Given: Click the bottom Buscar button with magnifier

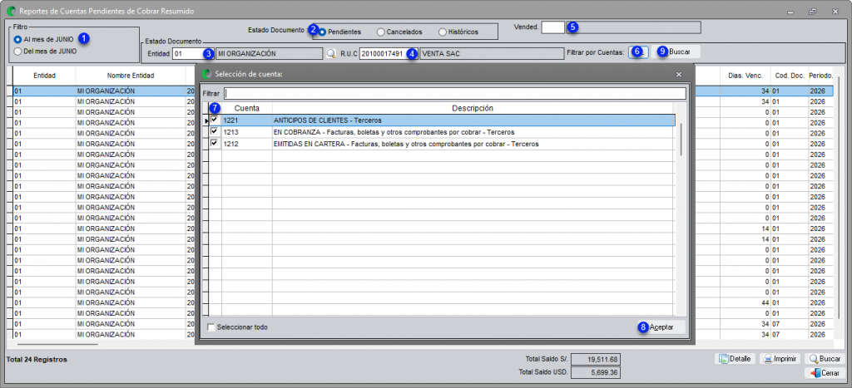Looking at the screenshot, I should click(x=825, y=359).
